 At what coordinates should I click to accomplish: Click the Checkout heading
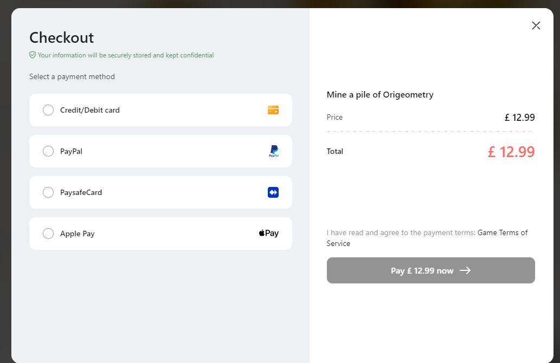tap(61, 37)
